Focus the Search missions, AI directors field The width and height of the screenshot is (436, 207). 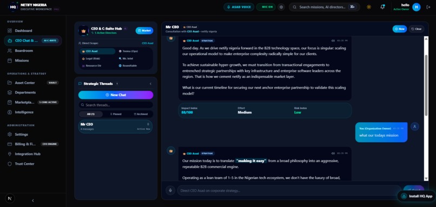pos(324,7)
